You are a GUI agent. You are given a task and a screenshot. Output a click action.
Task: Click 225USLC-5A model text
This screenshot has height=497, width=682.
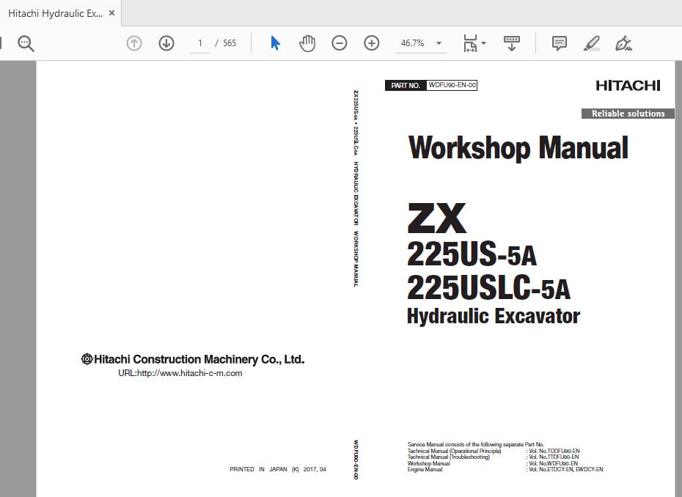click(x=488, y=287)
